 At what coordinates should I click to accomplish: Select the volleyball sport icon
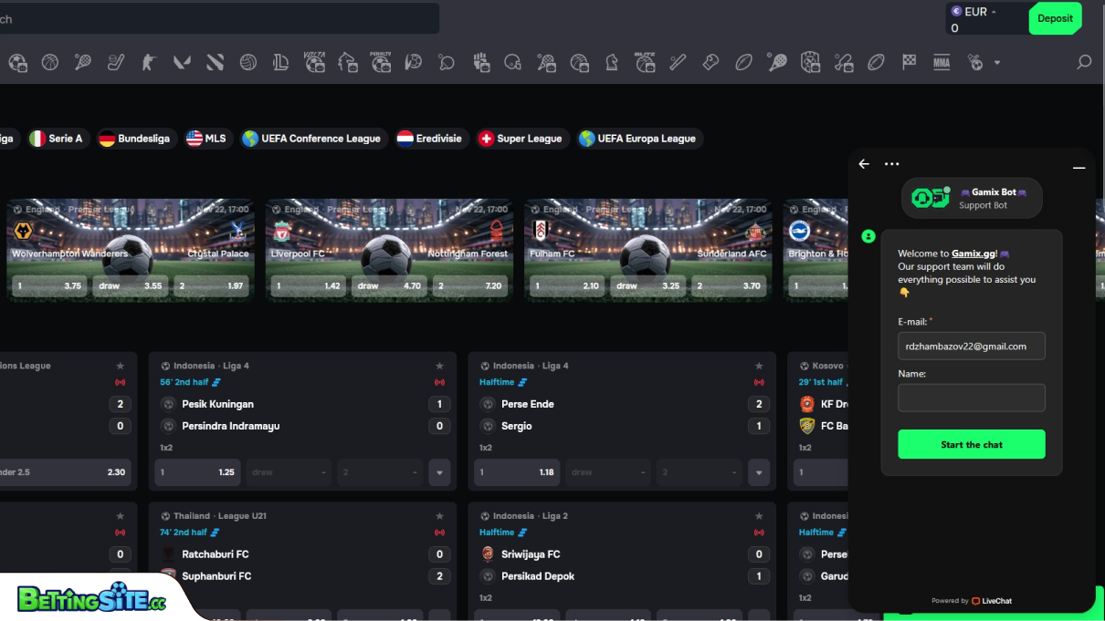tap(247, 62)
